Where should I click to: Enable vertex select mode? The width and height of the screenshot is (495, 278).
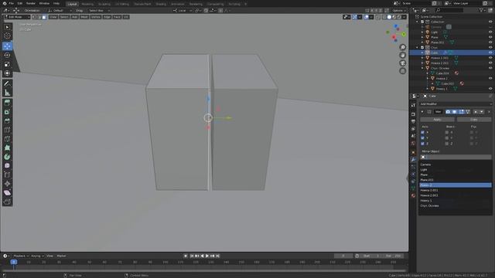click(x=34, y=17)
